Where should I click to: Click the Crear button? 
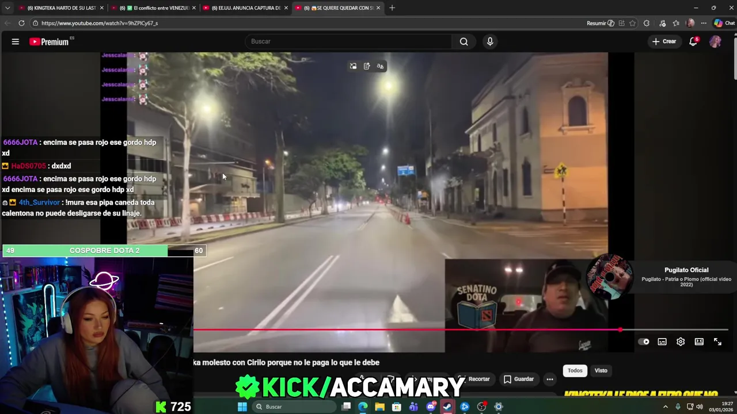(x=664, y=41)
